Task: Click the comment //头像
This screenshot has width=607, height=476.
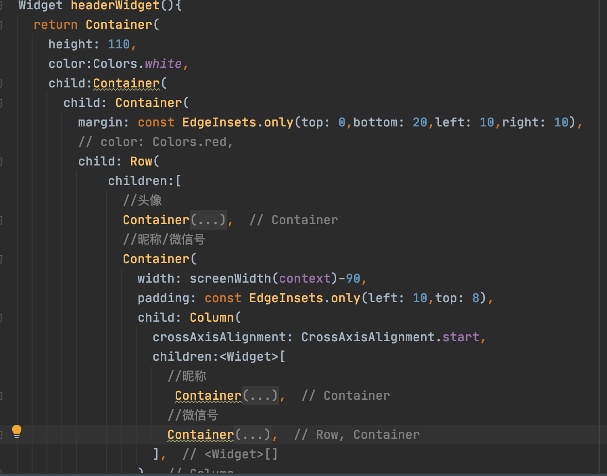Action: coord(142,200)
